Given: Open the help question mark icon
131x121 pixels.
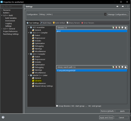Looking at the screenshot, I should [3, 117].
